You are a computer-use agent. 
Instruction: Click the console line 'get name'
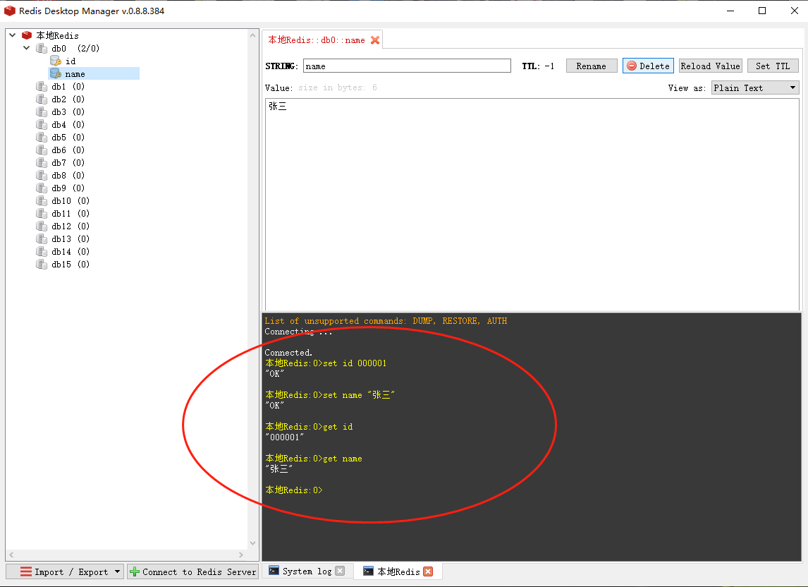click(314, 459)
